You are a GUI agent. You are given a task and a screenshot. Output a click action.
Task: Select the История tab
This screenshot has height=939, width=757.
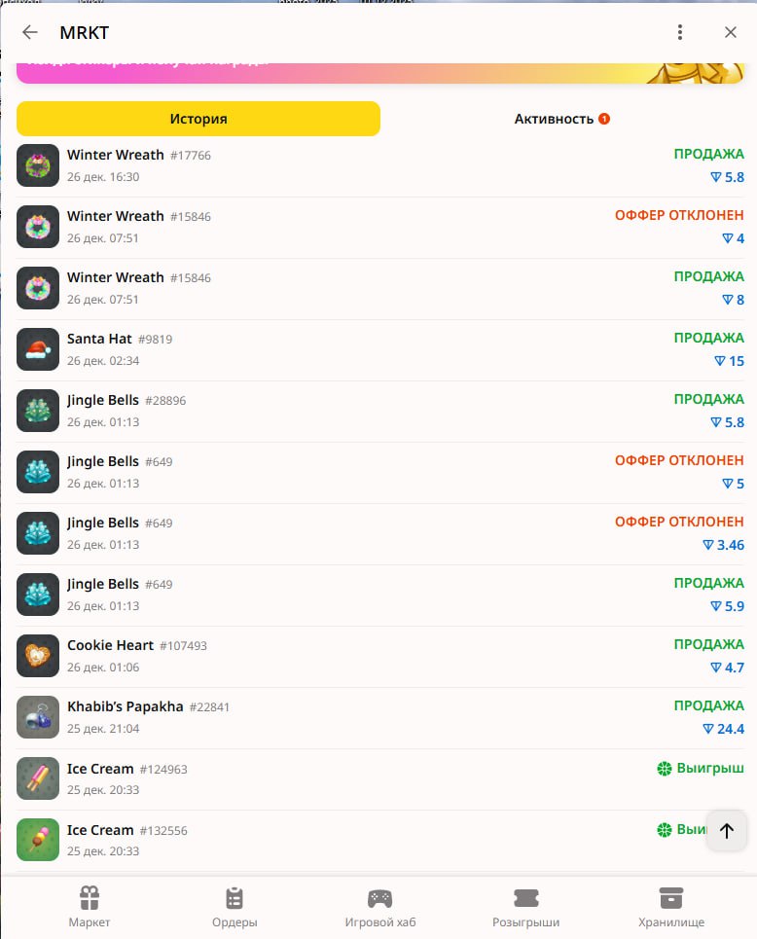[x=198, y=119]
